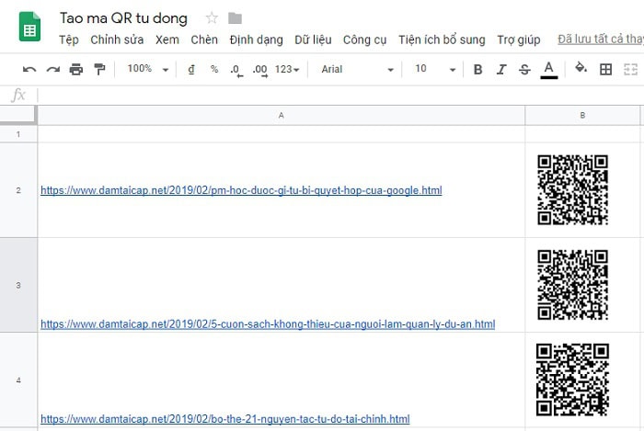
Task: Click the Đã lưu tất cả save status link
Action: [601, 39]
